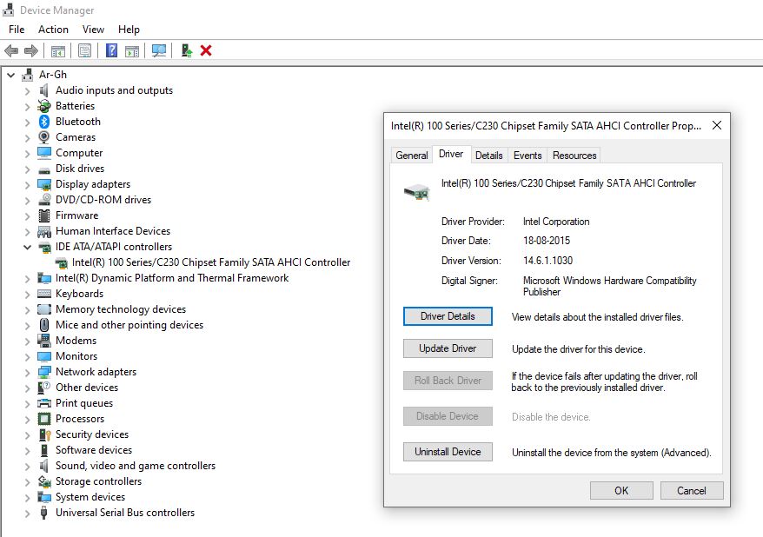Click the Network adapters icon
Image resolution: width=763 pixels, height=537 pixels.
coord(44,372)
